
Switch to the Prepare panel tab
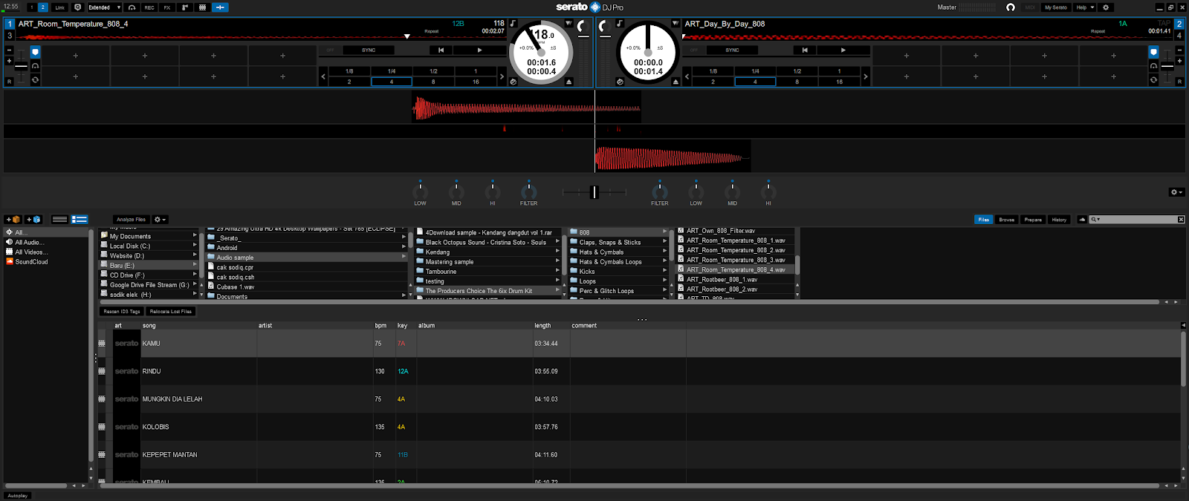click(x=1033, y=220)
